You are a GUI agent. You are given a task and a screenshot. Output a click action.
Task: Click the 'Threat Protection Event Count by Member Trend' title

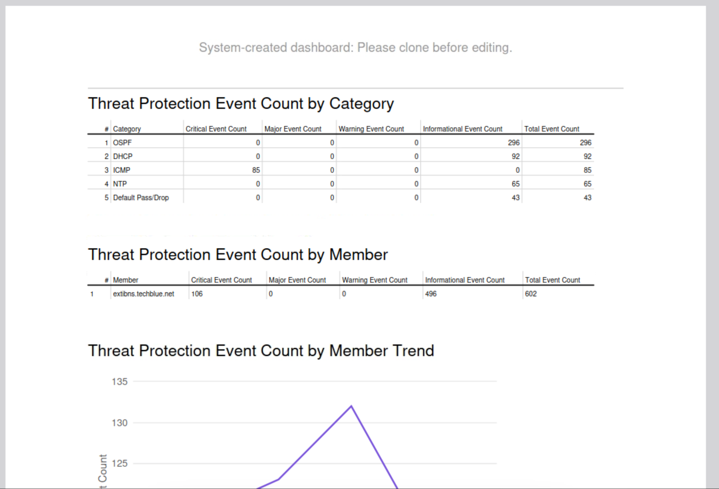tap(261, 351)
